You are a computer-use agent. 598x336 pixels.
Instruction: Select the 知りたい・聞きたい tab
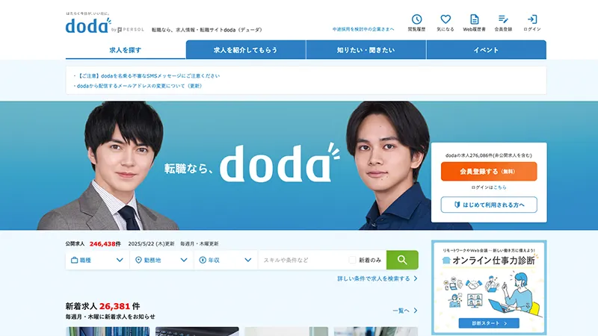click(x=366, y=50)
